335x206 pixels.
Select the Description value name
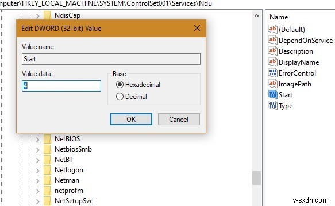[x=296, y=51]
